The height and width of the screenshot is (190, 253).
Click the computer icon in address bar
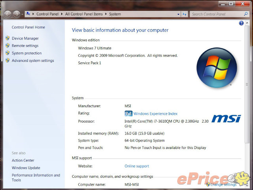tap(28, 14)
